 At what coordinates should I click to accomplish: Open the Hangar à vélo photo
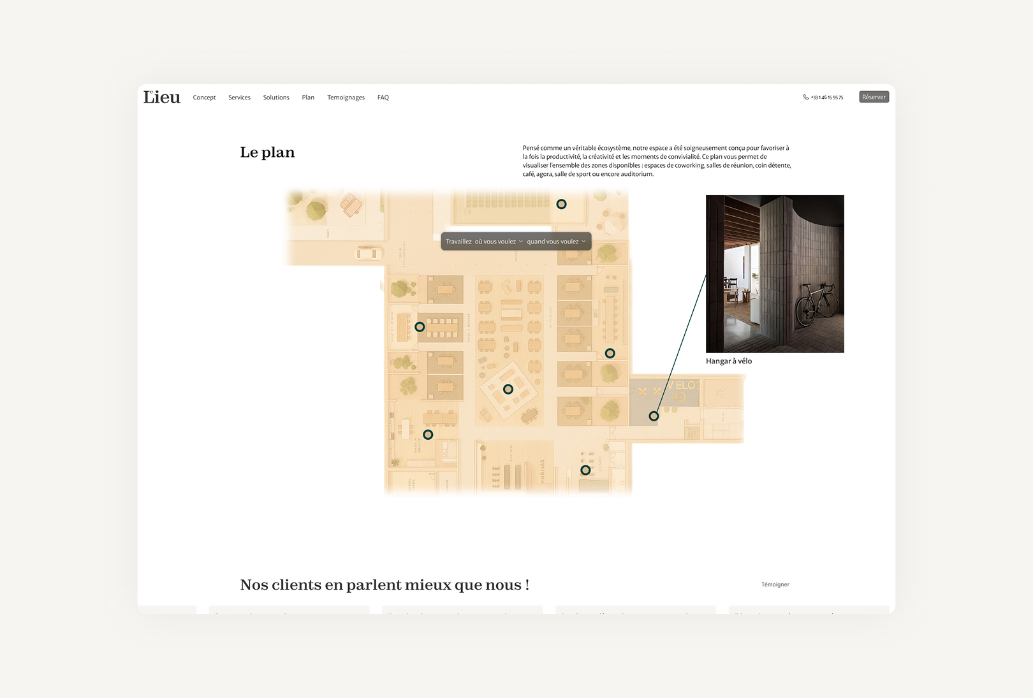pos(775,274)
